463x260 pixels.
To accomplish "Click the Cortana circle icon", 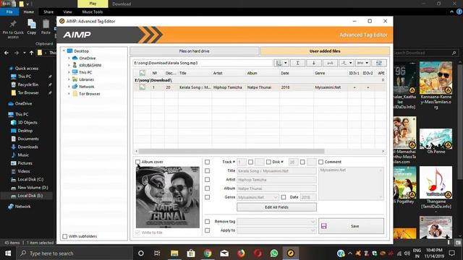I will pos(141,253).
